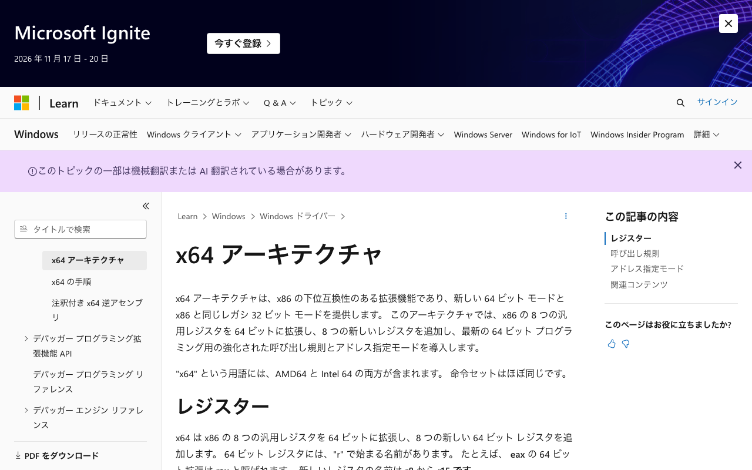Open the article more actions menu
This screenshot has height=470, width=752.
pyautogui.click(x=566, y=216)
